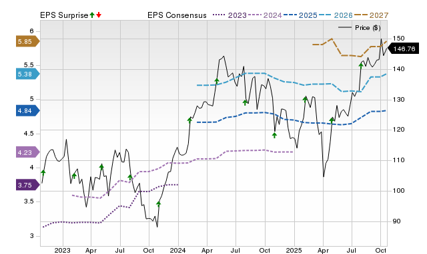Click the February 2024 EPS surprise arrow
Image resolution: width=427 pixels, height=254 pixels.
189,120
